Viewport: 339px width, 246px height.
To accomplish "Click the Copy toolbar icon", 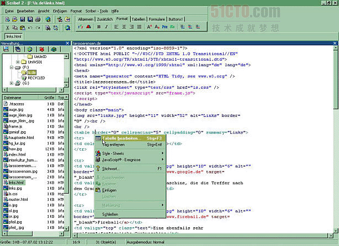I will (x=15, y=28).
